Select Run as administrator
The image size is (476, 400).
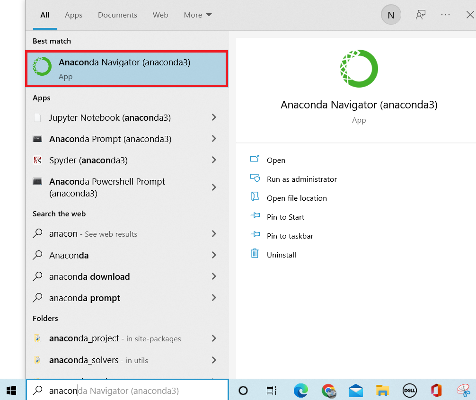coord(301,179)
